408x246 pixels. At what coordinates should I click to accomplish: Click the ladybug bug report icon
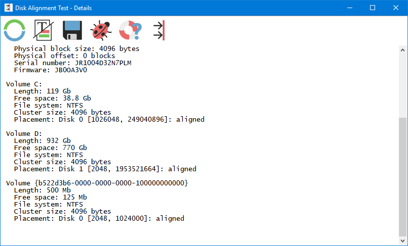click(101, 30)
